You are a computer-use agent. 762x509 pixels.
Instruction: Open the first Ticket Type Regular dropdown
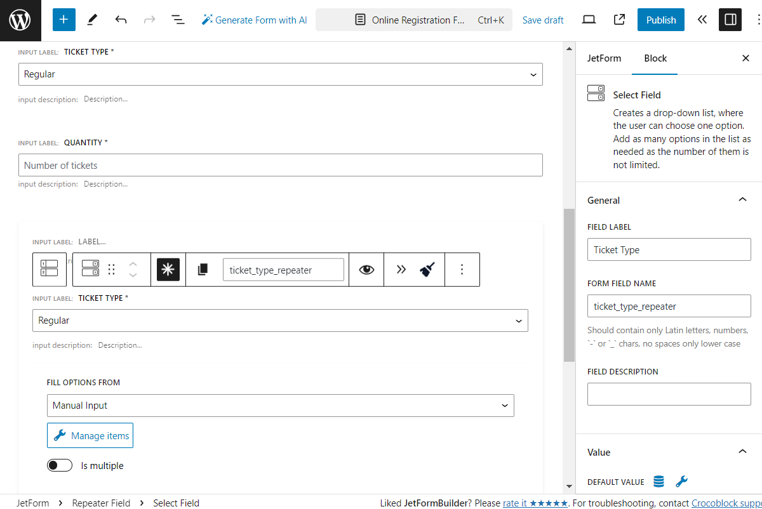280,74
